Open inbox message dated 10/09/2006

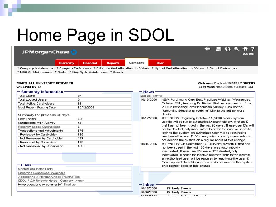pyautogui.click(x=197, y=192)
